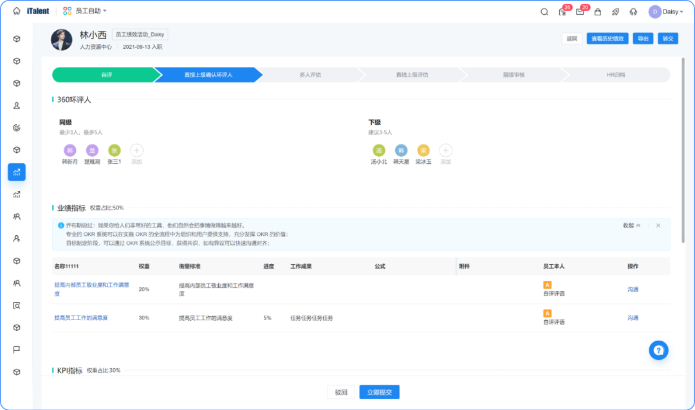695x410 pixels.
Task: Open the 提高员工工作的满意度 indicator link
Action: click(x=81, y=318)
